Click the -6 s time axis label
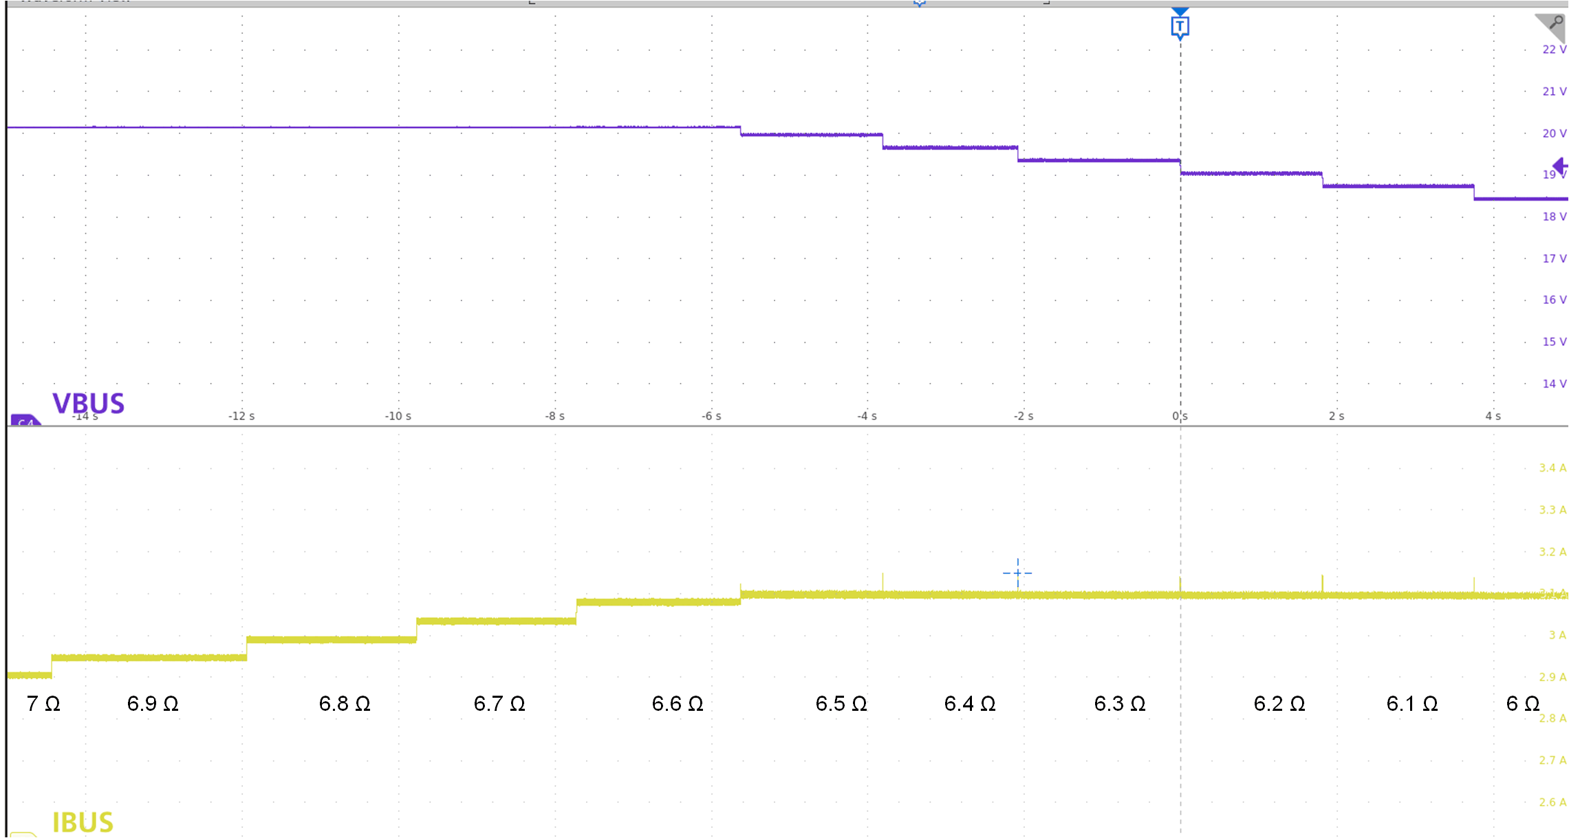This screenshot has width=1569, height=838. [711, 416]
